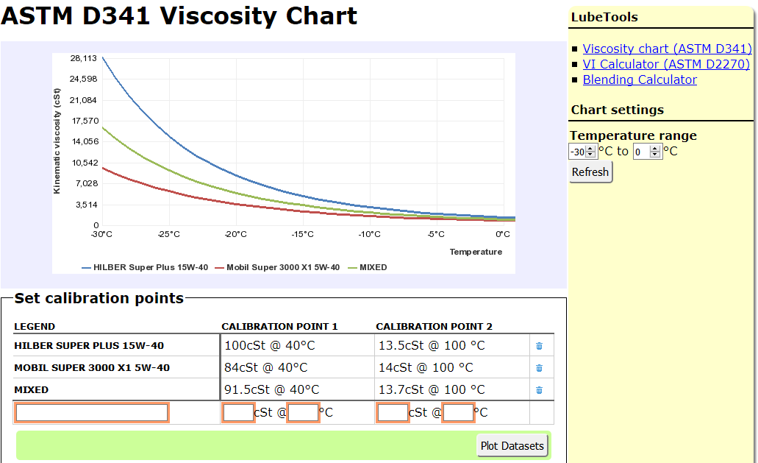Click the Plot Datasets button
Screen dimensions: 758x463
pos(512,445)
